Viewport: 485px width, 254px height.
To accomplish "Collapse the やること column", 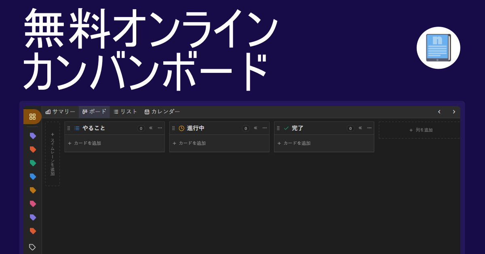I will [x=151, y=128].
